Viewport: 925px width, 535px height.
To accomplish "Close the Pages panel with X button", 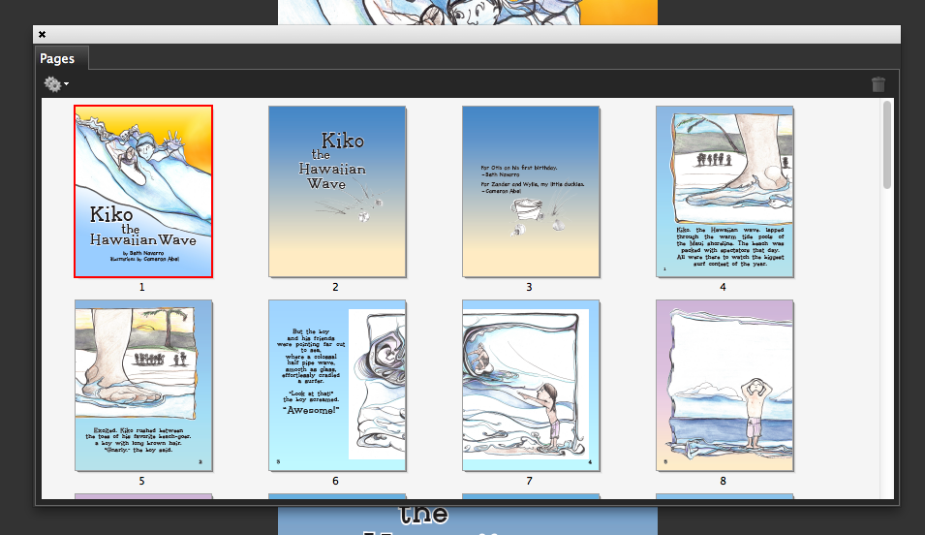I will (42, 34).
